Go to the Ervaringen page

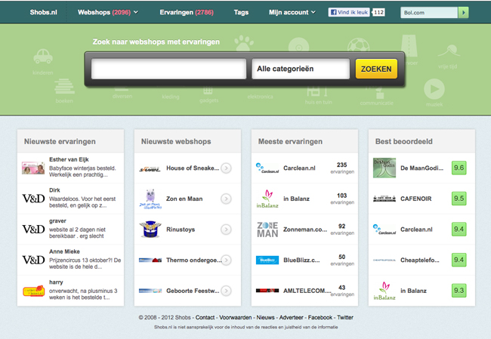point(187,12)
